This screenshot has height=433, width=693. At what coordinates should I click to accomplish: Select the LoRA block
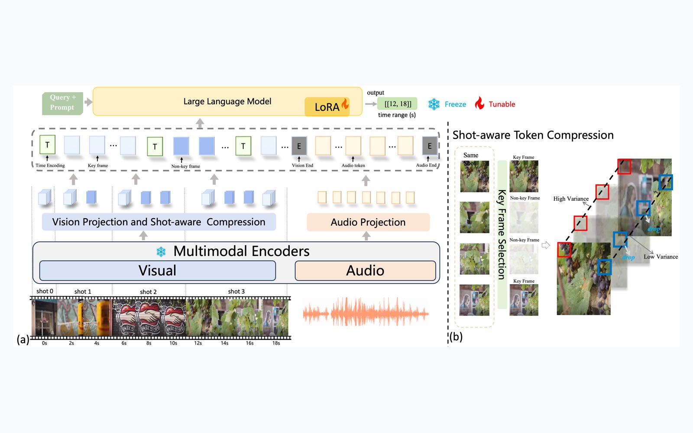327,107
